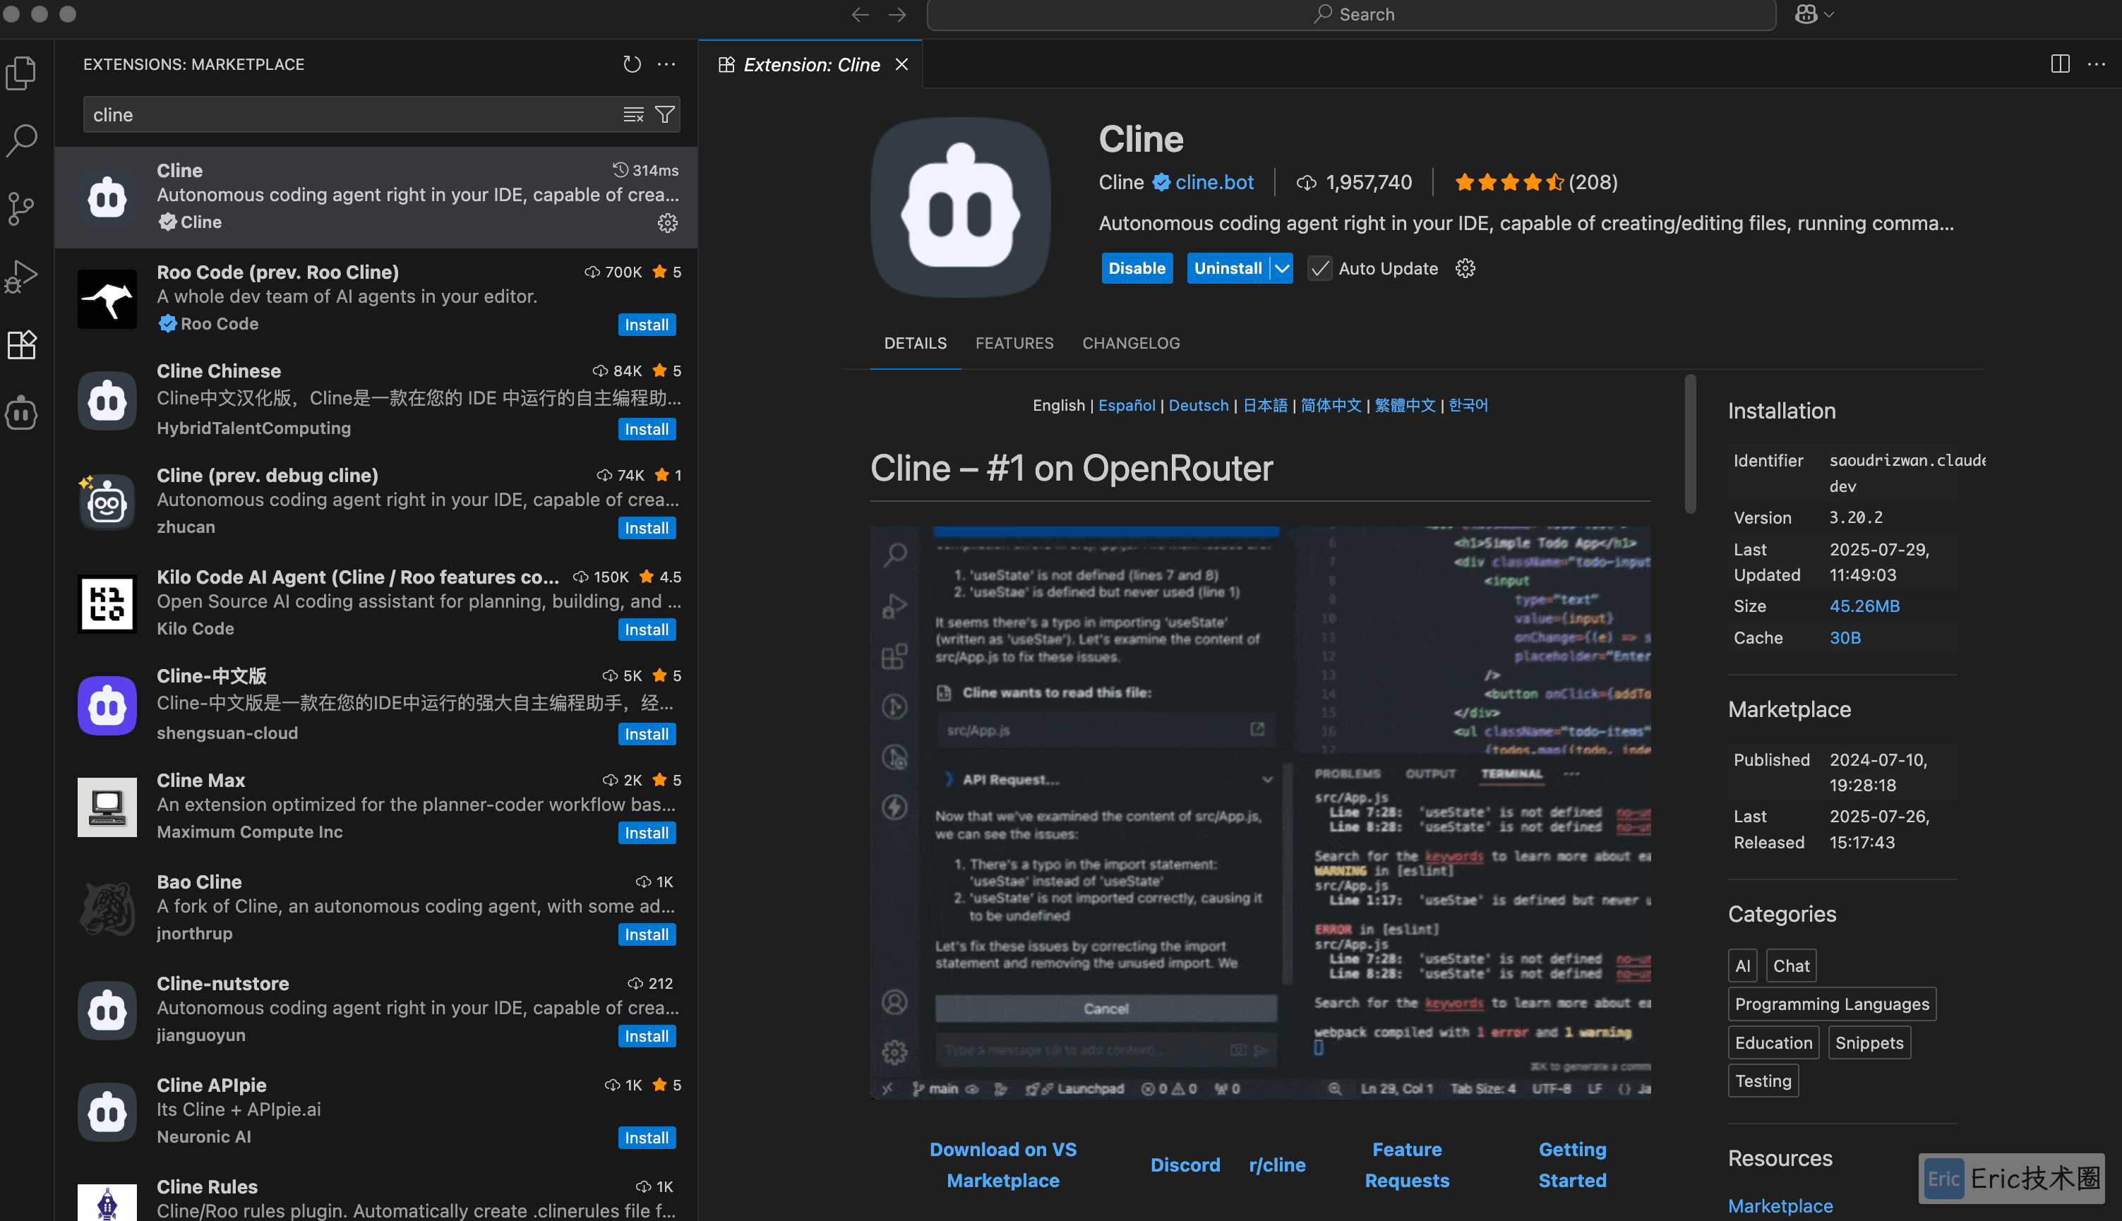Split the editor to the right
Viewport: 2122px width, 1221px height.
coord(2060,64)
